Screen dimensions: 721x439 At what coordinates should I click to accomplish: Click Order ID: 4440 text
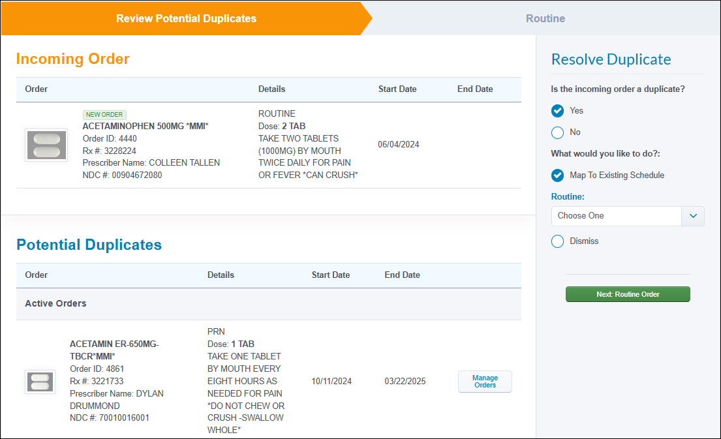110,138
